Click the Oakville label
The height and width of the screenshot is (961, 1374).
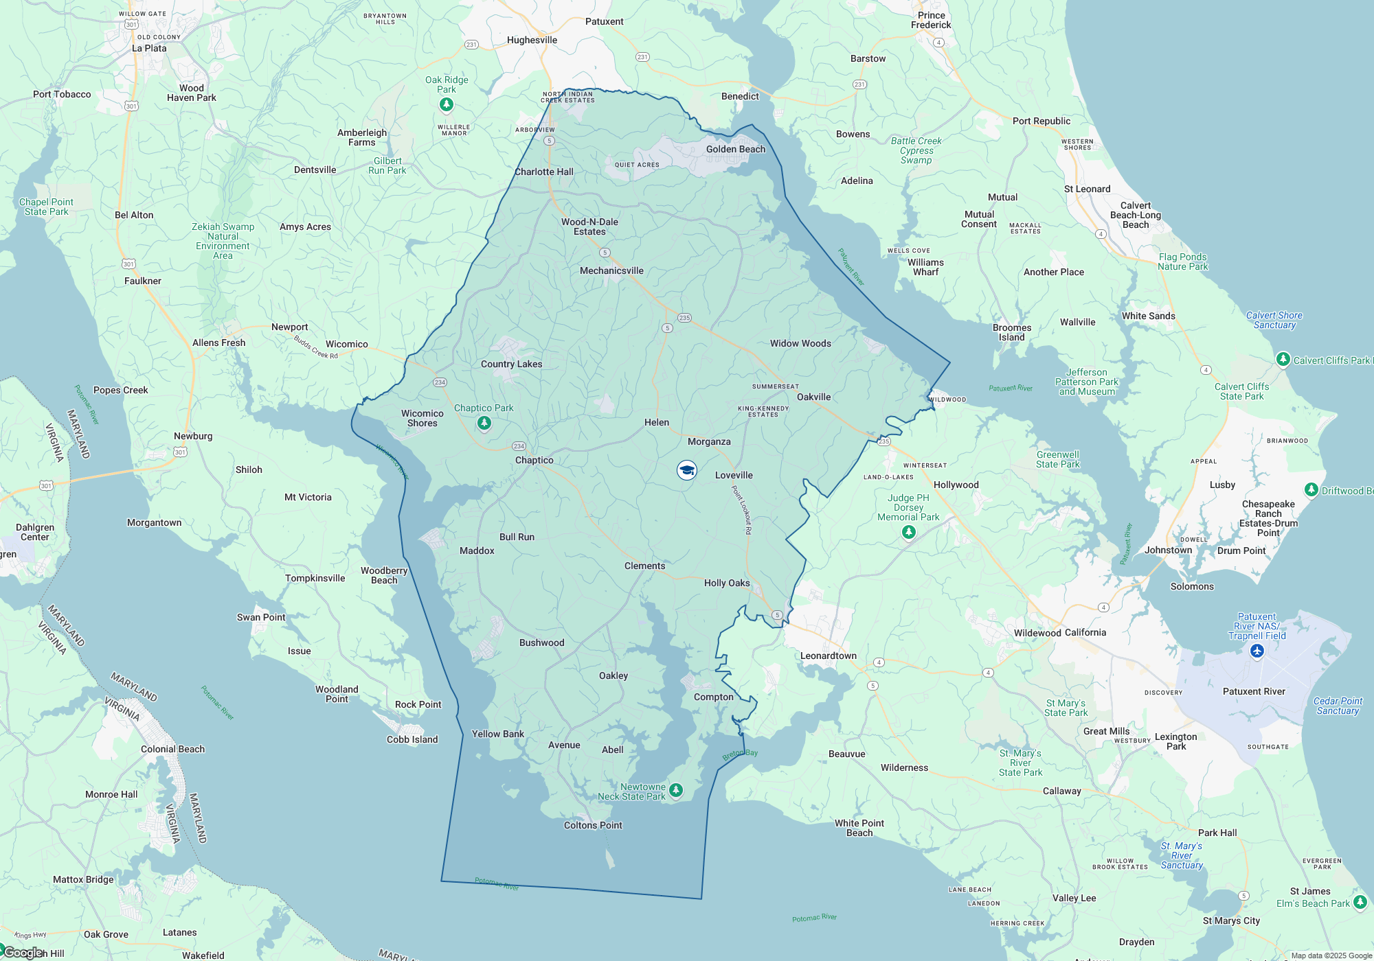[x=813, y=397]
